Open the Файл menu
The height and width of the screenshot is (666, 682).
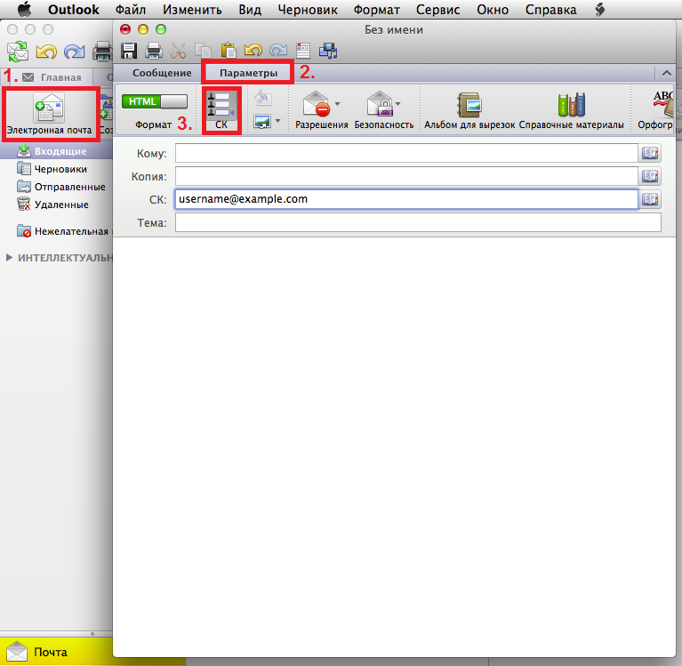tap(131, 10)
